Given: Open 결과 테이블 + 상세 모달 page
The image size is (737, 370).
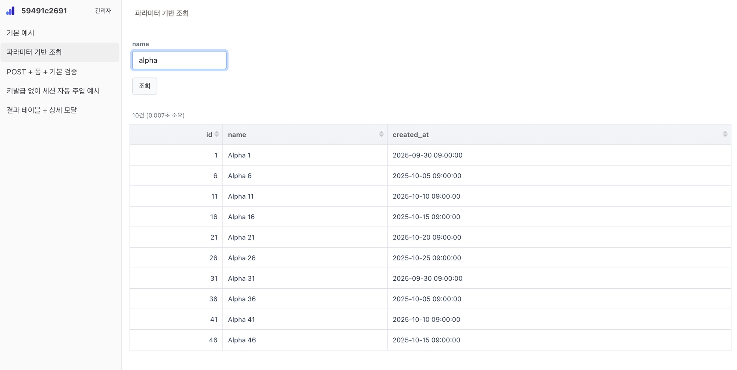Looking at the screenshot, I should (x=42, y=110).
